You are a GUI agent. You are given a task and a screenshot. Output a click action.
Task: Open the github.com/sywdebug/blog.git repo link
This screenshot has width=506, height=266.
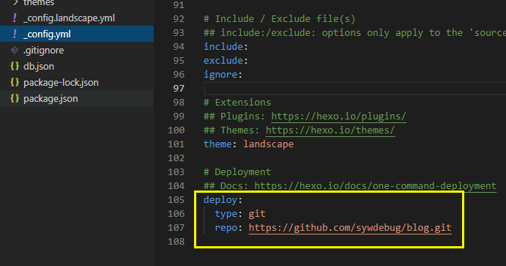point(350,228)
